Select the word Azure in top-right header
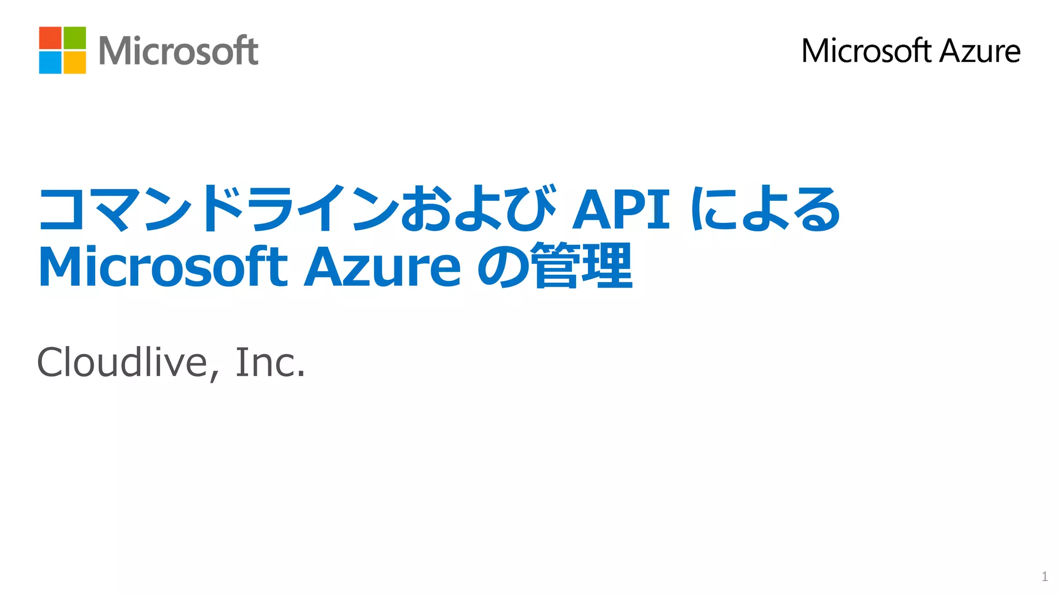The width and height of the screenshot is (1060, 596). click(980, 51)
